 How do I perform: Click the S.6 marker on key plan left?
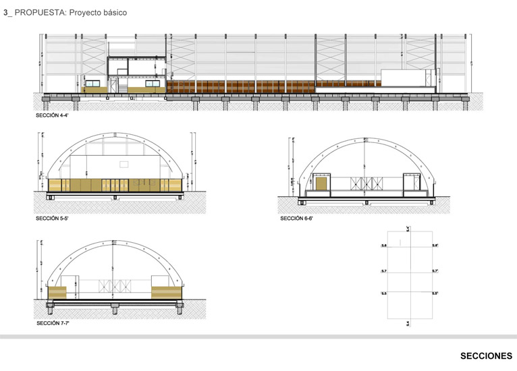coord(383,246)
